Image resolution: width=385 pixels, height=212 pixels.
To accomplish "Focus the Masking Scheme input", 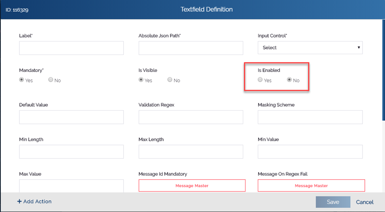I will (310, 117).
